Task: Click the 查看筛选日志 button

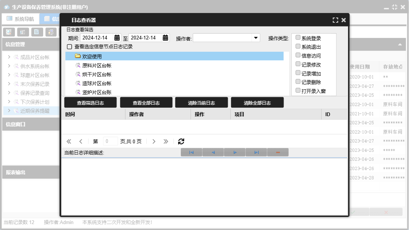Action: click(90, 103)
